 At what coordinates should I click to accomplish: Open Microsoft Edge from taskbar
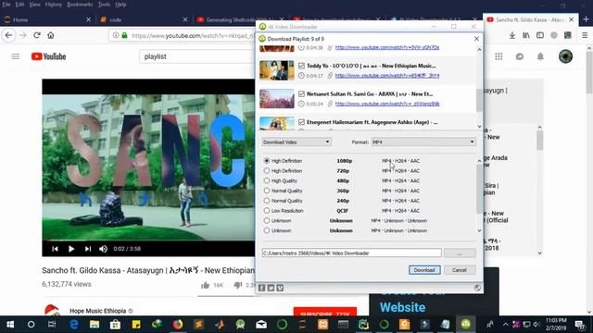coord(74,325)
